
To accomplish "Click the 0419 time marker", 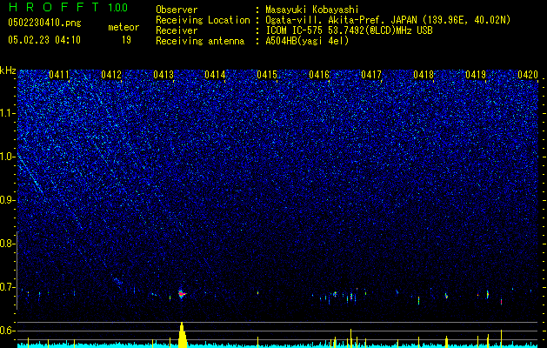I will 476,75.
